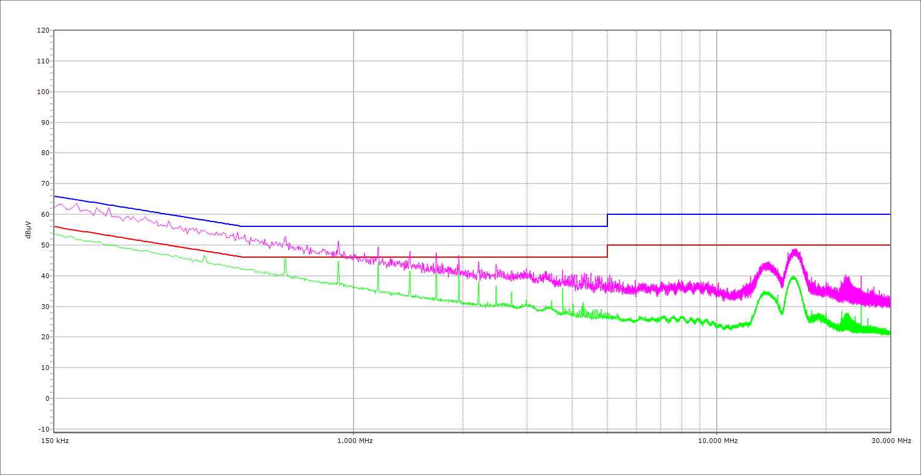
Task: Click the 60 value on the y-axis
Action: point(45,214)
